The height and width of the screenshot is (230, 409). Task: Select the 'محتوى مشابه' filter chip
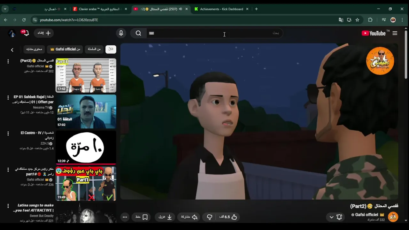click(34, 49)
